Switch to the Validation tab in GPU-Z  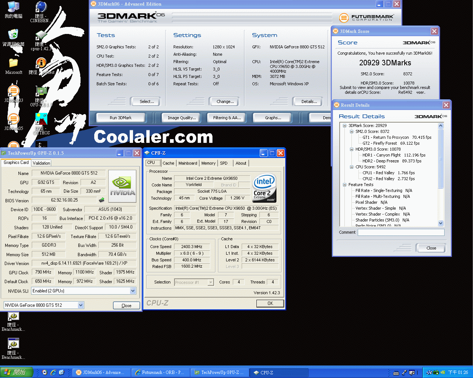tap(41, 163)
